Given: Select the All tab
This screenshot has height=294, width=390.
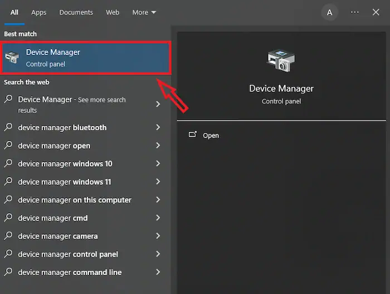Looking at the screenshot, I should point(14,12).
